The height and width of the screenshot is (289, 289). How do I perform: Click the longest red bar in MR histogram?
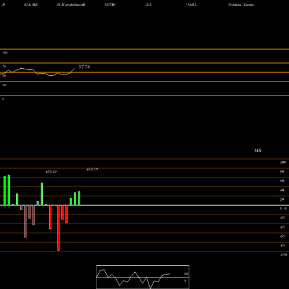[58, 228]
